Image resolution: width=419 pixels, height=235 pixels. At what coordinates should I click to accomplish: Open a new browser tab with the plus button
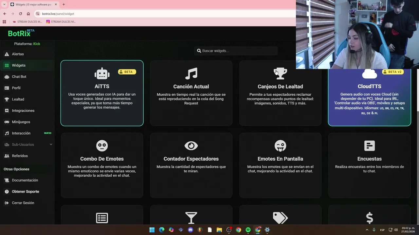64,4
